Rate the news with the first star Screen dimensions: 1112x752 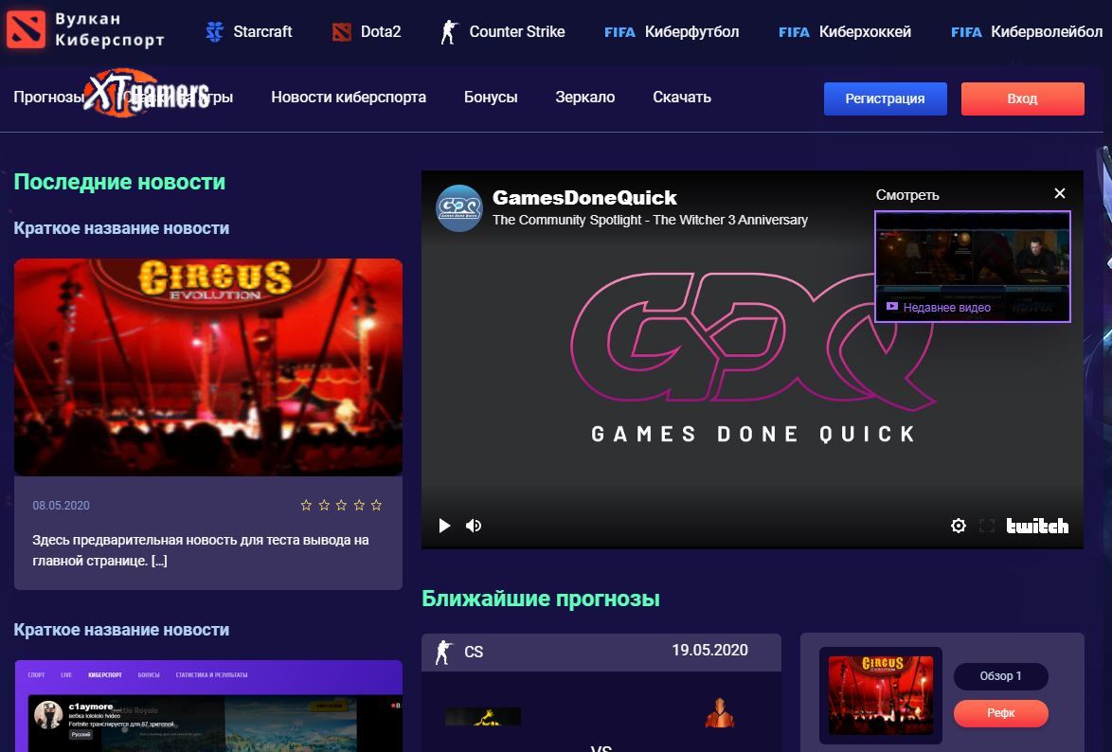(306, 505)
